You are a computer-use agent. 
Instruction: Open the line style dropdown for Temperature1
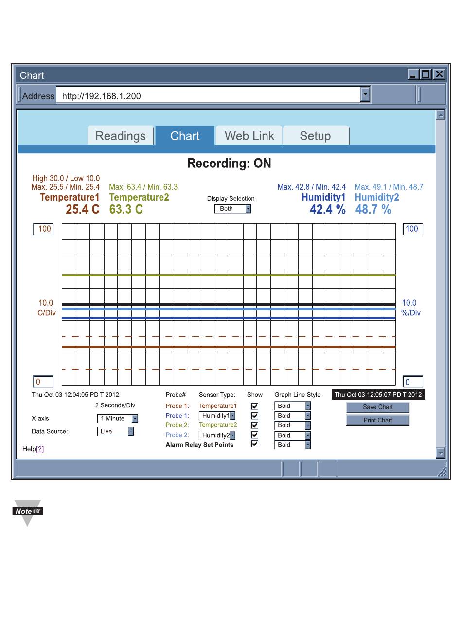click(x=292, y=406)
